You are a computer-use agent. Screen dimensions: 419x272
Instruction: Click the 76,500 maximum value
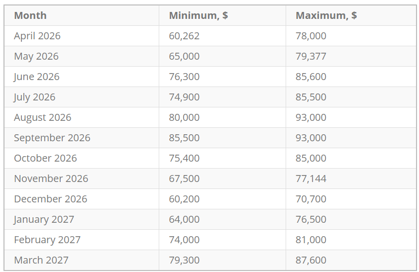pyautogui.click(x=311, y=219)
